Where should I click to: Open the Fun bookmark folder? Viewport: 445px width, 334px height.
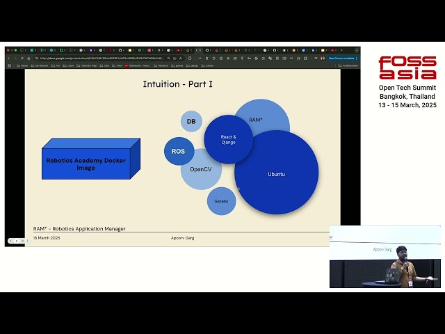tap(56, 65)
